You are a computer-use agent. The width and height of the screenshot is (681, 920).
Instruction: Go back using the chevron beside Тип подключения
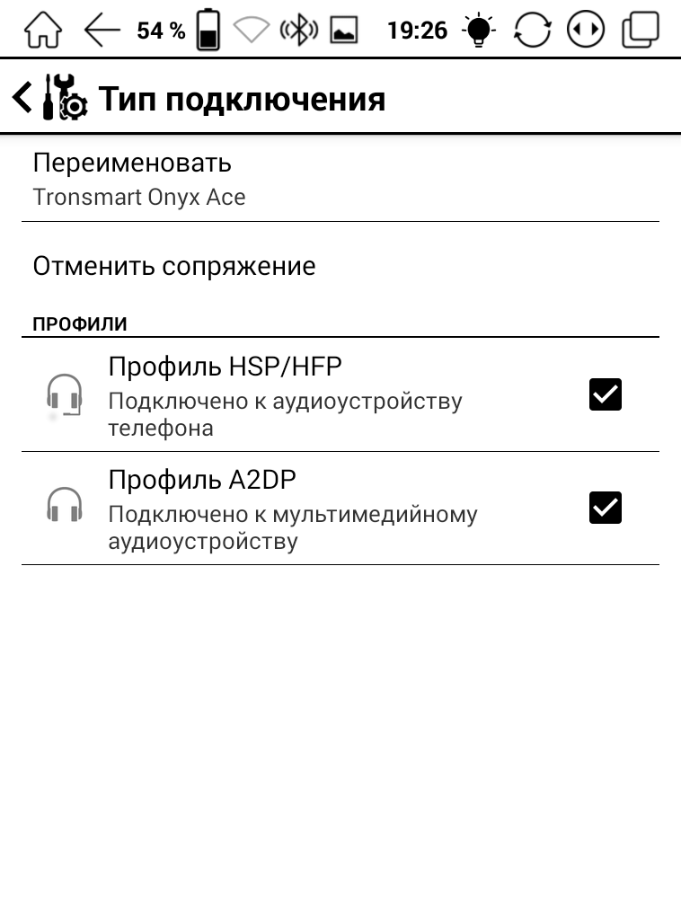(x=22, y=97)
